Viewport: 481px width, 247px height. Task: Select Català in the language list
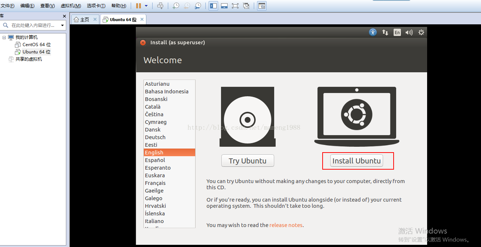pos(170,107)
